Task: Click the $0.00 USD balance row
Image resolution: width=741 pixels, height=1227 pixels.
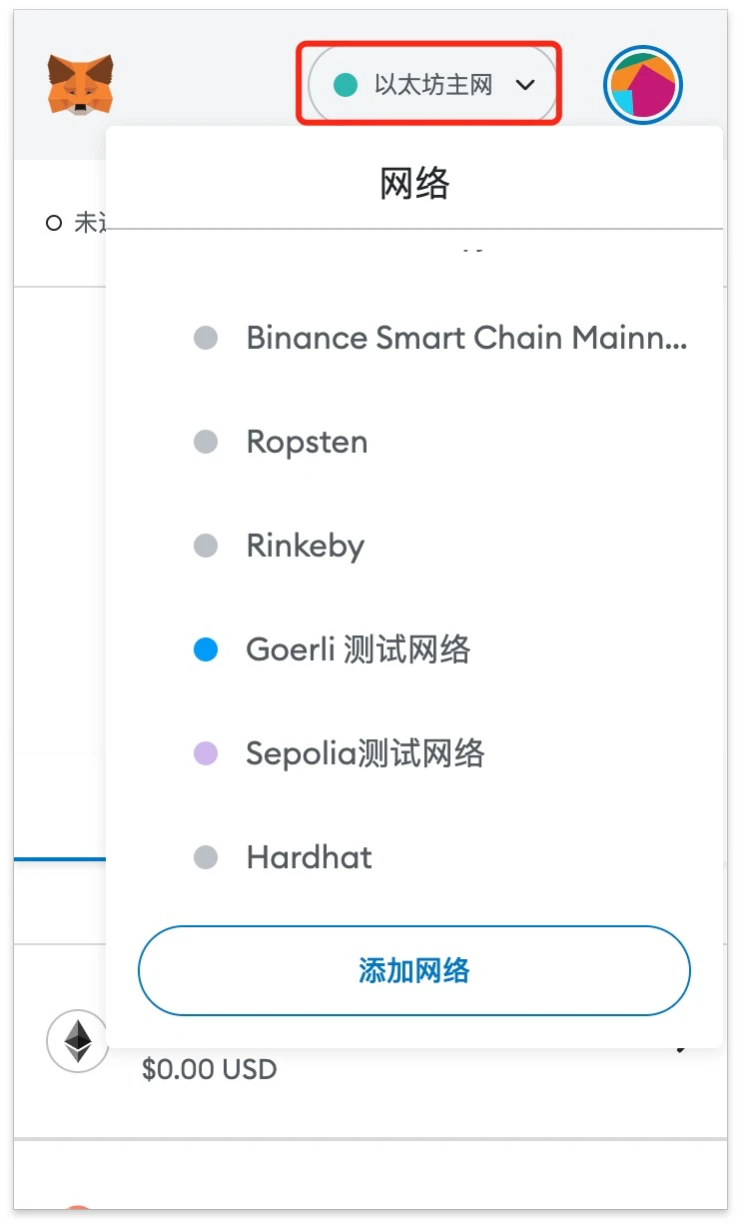Action: click(209, 1069)
